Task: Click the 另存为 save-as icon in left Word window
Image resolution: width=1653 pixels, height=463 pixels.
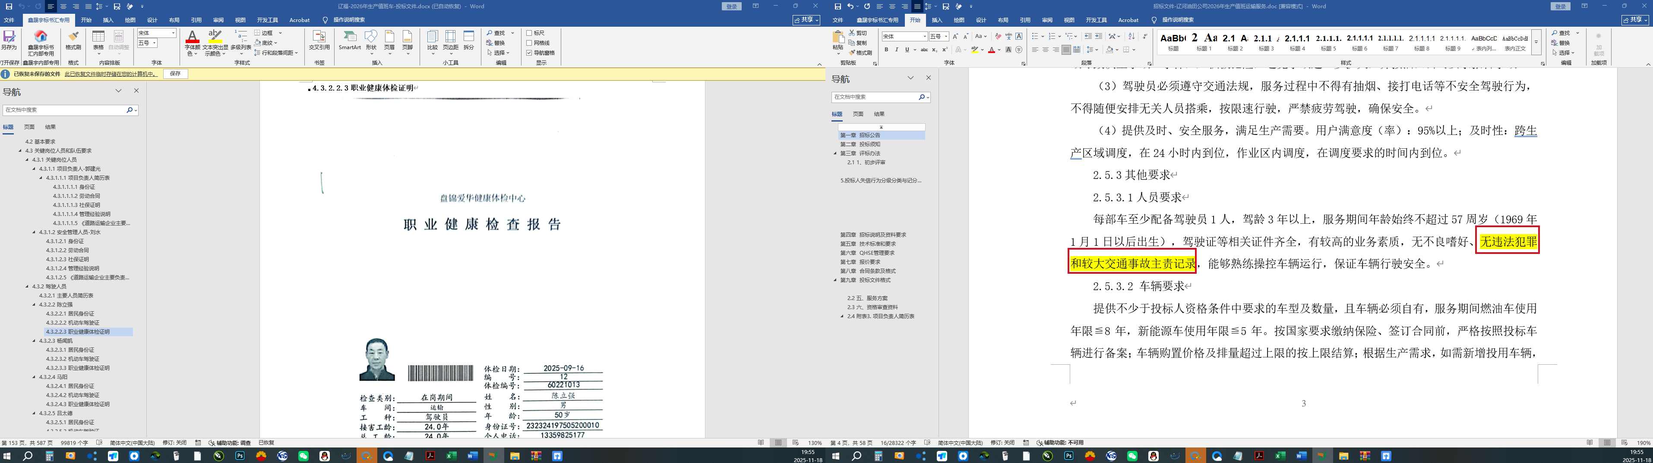Action: tap(9, 40)
